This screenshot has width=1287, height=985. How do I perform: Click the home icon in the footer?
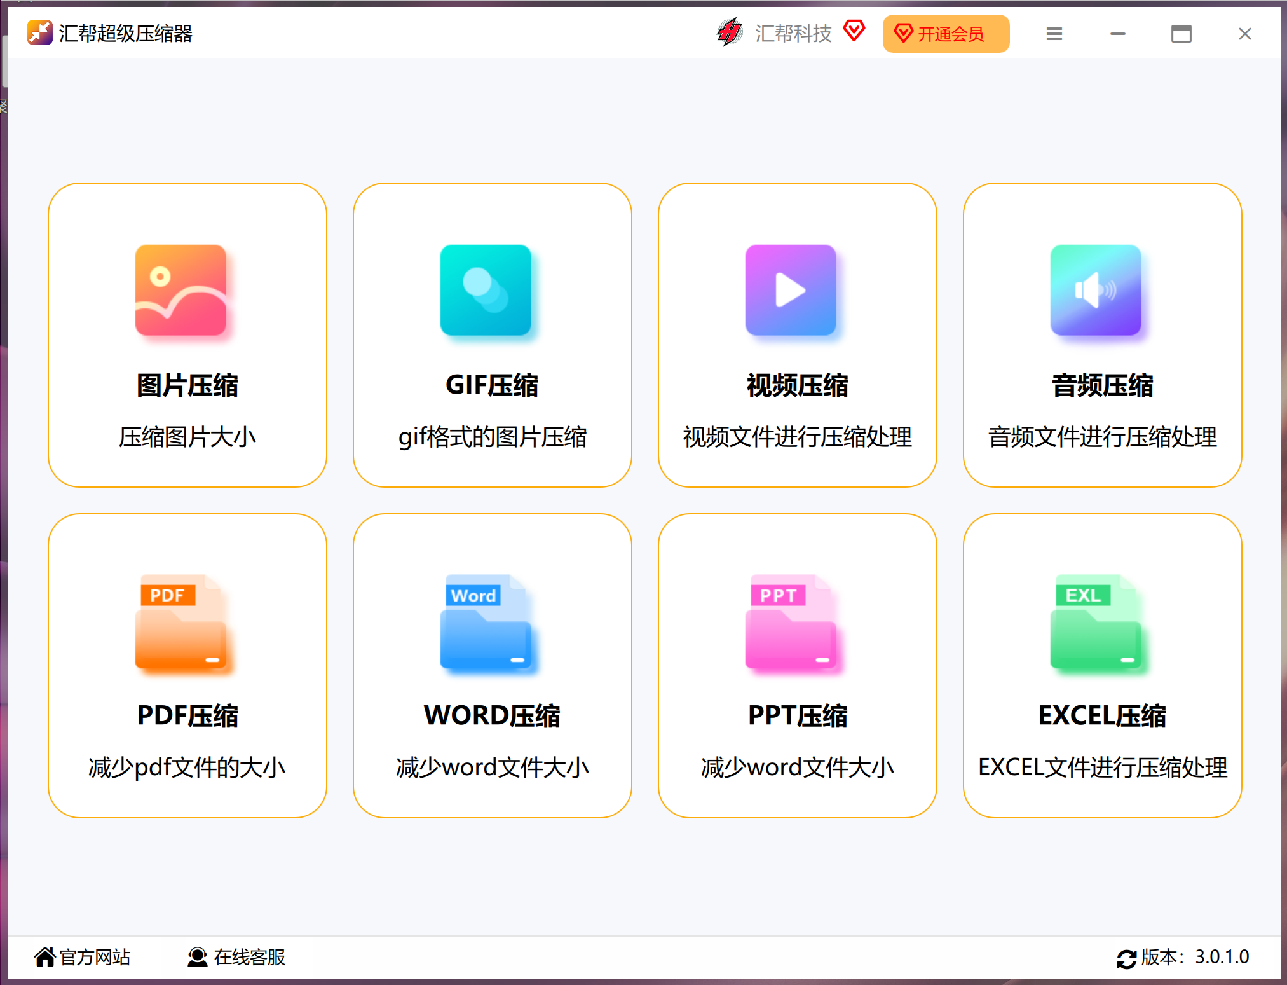[44, 956]
